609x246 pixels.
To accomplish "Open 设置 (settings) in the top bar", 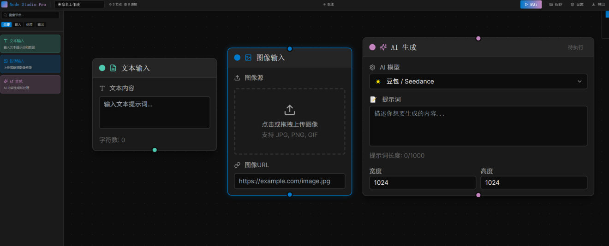I will (577, 4).
